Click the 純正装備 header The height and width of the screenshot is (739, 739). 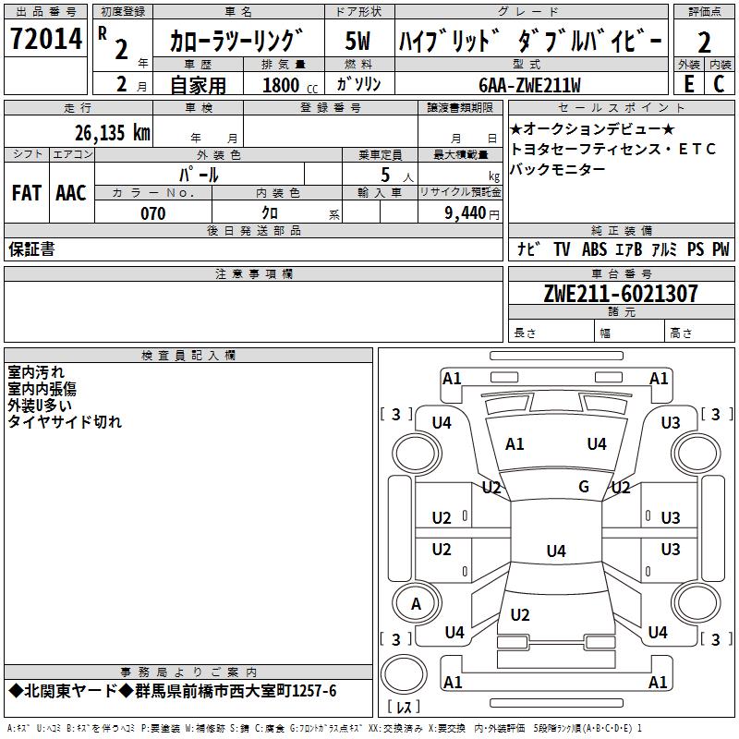tap(621, 230)
